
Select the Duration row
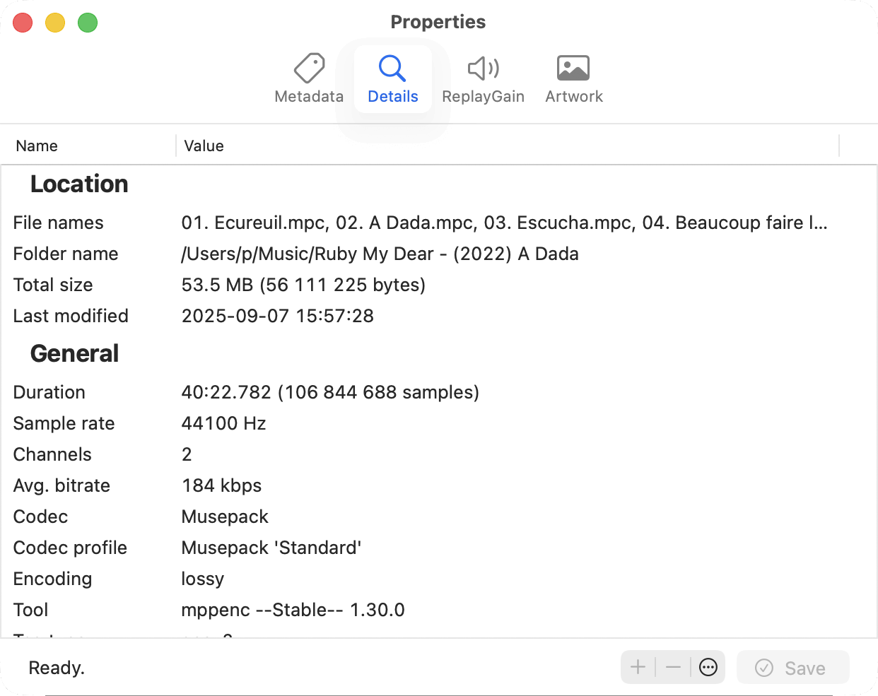coord(49,392)
